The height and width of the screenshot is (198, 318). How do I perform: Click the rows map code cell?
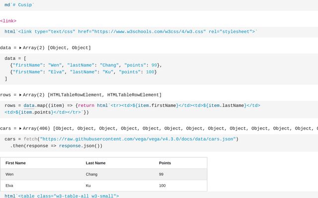tap(159, 109)
